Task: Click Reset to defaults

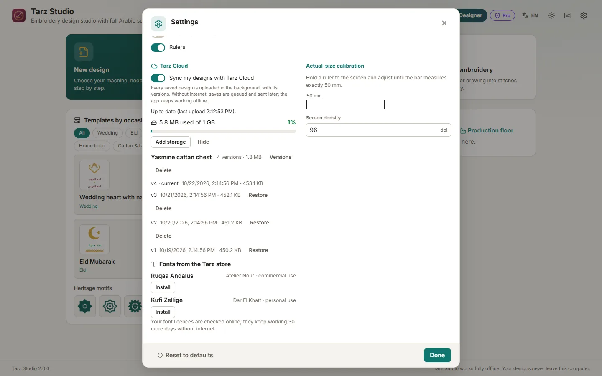Action: 185,355
